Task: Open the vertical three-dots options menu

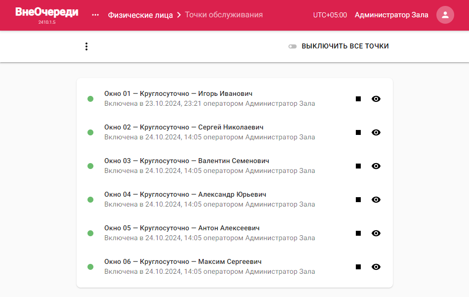Action: coord(86,46)
